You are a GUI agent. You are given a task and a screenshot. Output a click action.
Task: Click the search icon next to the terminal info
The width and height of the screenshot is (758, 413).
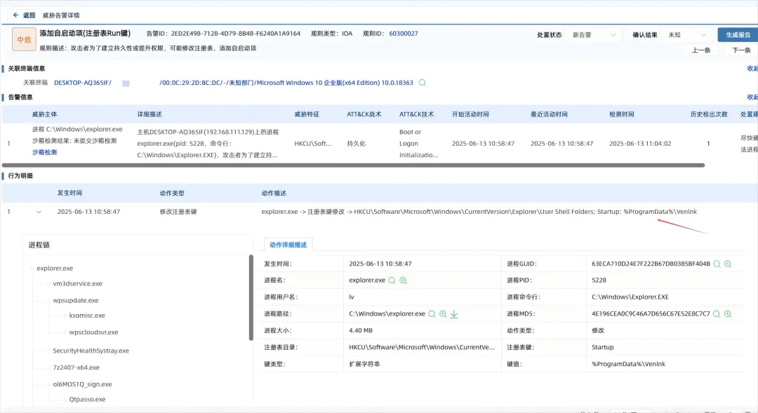point(423,83)
